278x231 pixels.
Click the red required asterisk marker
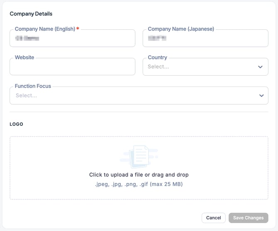(x=78, y=29)
